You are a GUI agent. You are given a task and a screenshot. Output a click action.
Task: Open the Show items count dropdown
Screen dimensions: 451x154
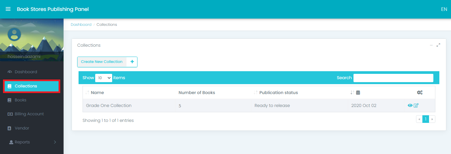[104, 78]
